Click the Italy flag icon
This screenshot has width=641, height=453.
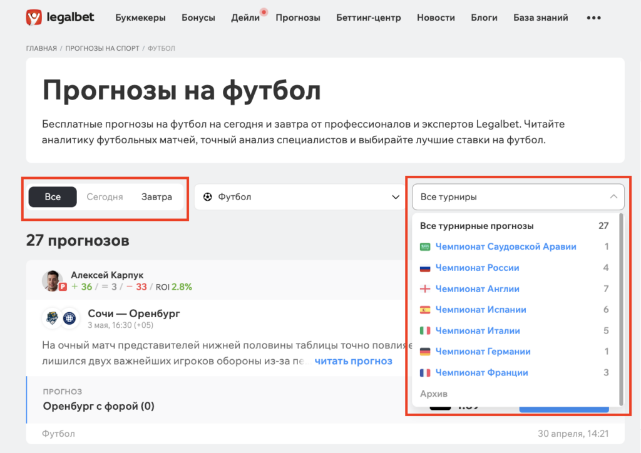(425, 331)
